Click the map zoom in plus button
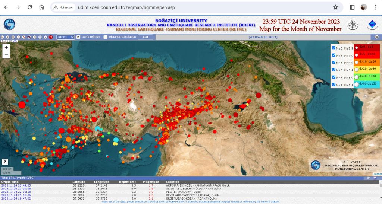Screen dimensions: 382x204 (x=6, y=48)
